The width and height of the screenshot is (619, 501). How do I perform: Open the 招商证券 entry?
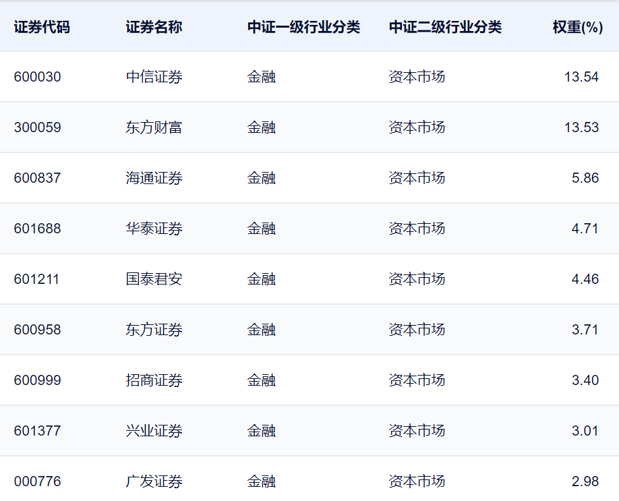[154, 380]
